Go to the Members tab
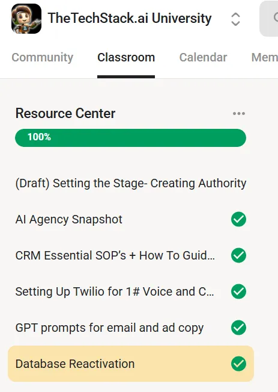 click(x=265, y=57)
